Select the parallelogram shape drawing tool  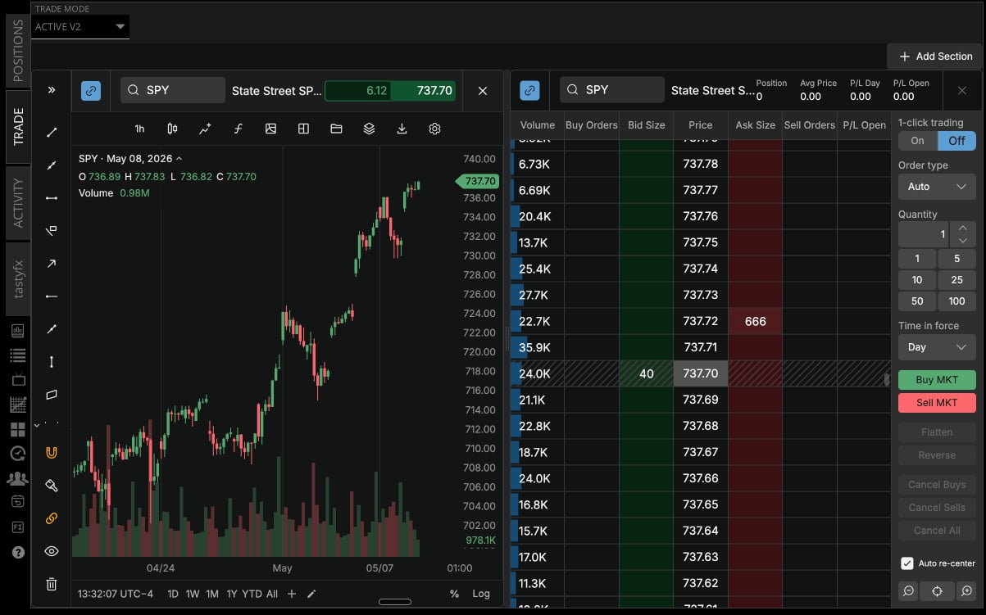52,394
